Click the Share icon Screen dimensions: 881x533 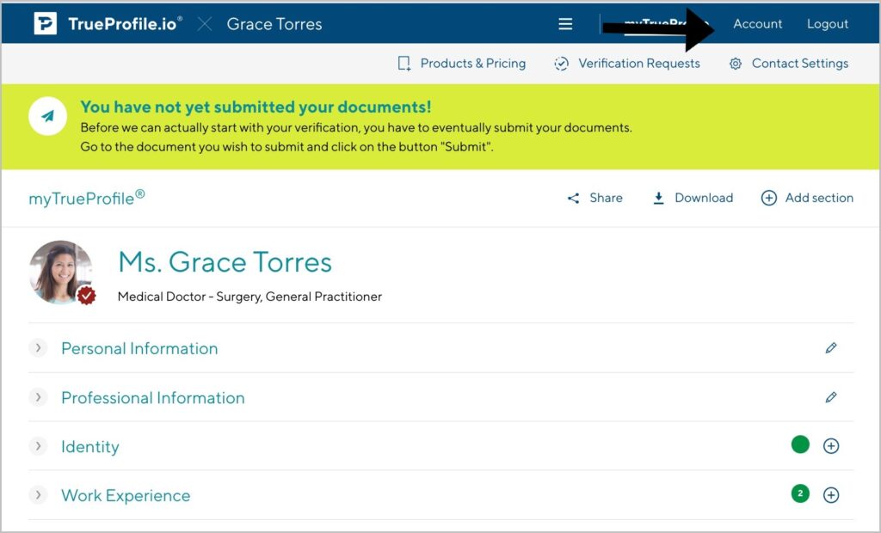coord(573,198)
